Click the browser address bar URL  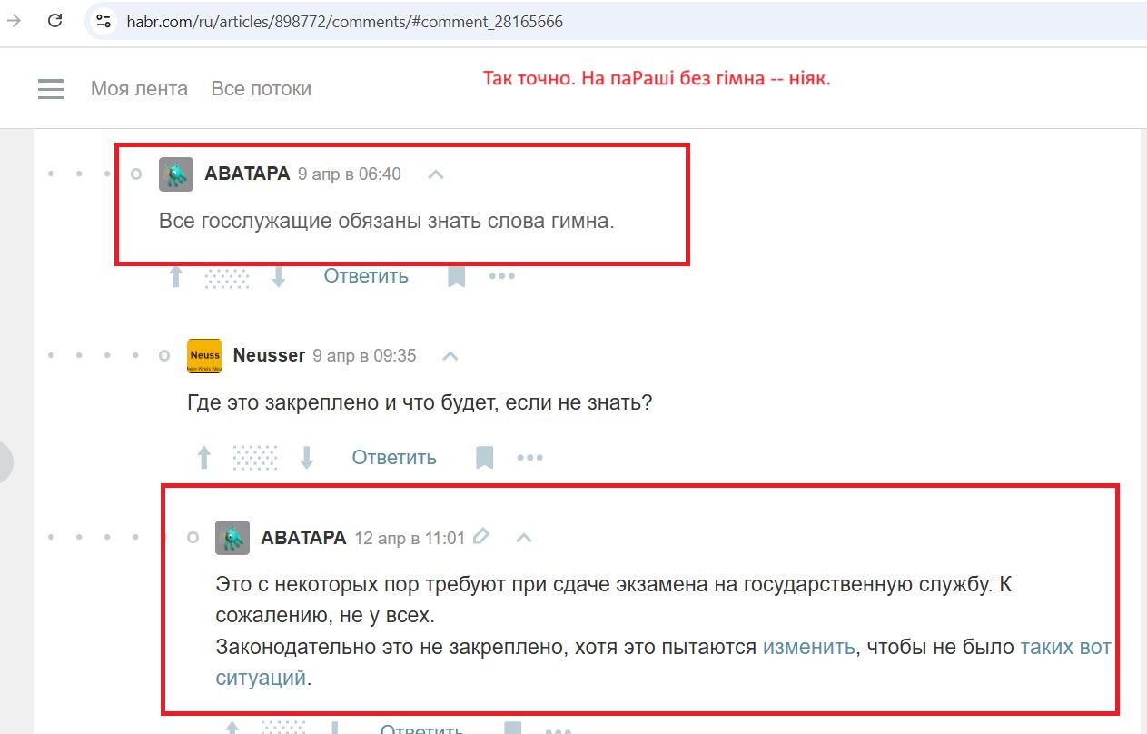345,21
